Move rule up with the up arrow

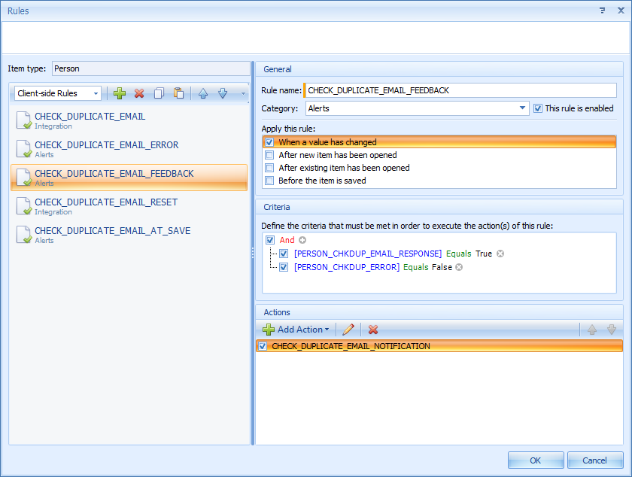point(203,93)
